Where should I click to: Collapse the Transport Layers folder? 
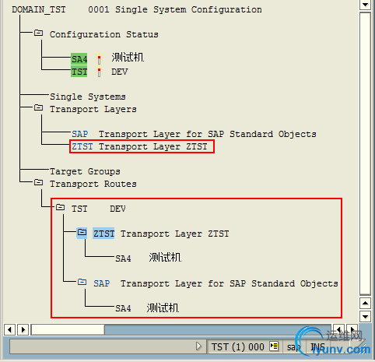39,107
